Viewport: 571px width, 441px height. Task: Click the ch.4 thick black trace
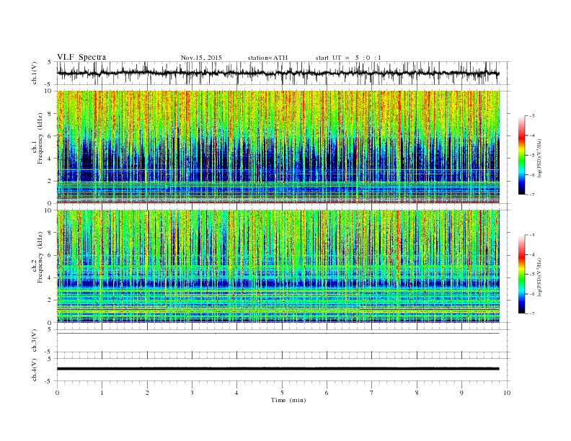pos(278,369)
